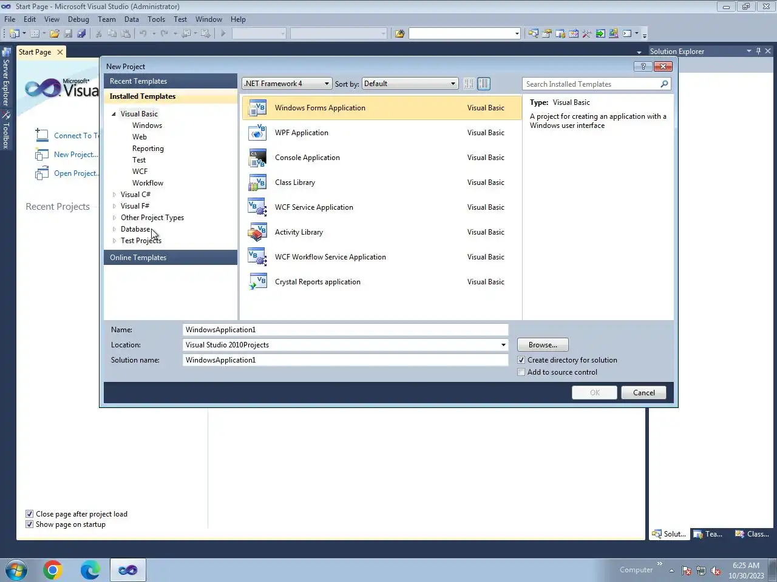Collapse the Visual Basic tree node

[114, 114]
